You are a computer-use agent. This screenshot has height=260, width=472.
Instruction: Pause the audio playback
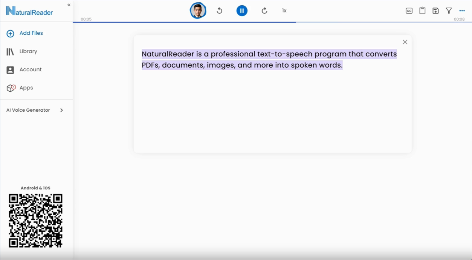[x=242, y=11]
